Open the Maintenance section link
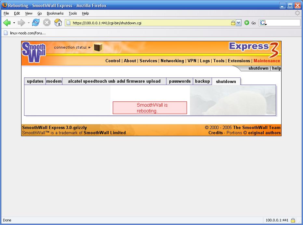The height and width of the screenshot is (225, 303). point(267,61)
